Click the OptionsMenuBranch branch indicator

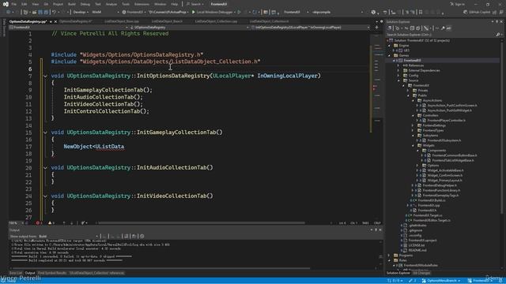click(x=441, y=281)
